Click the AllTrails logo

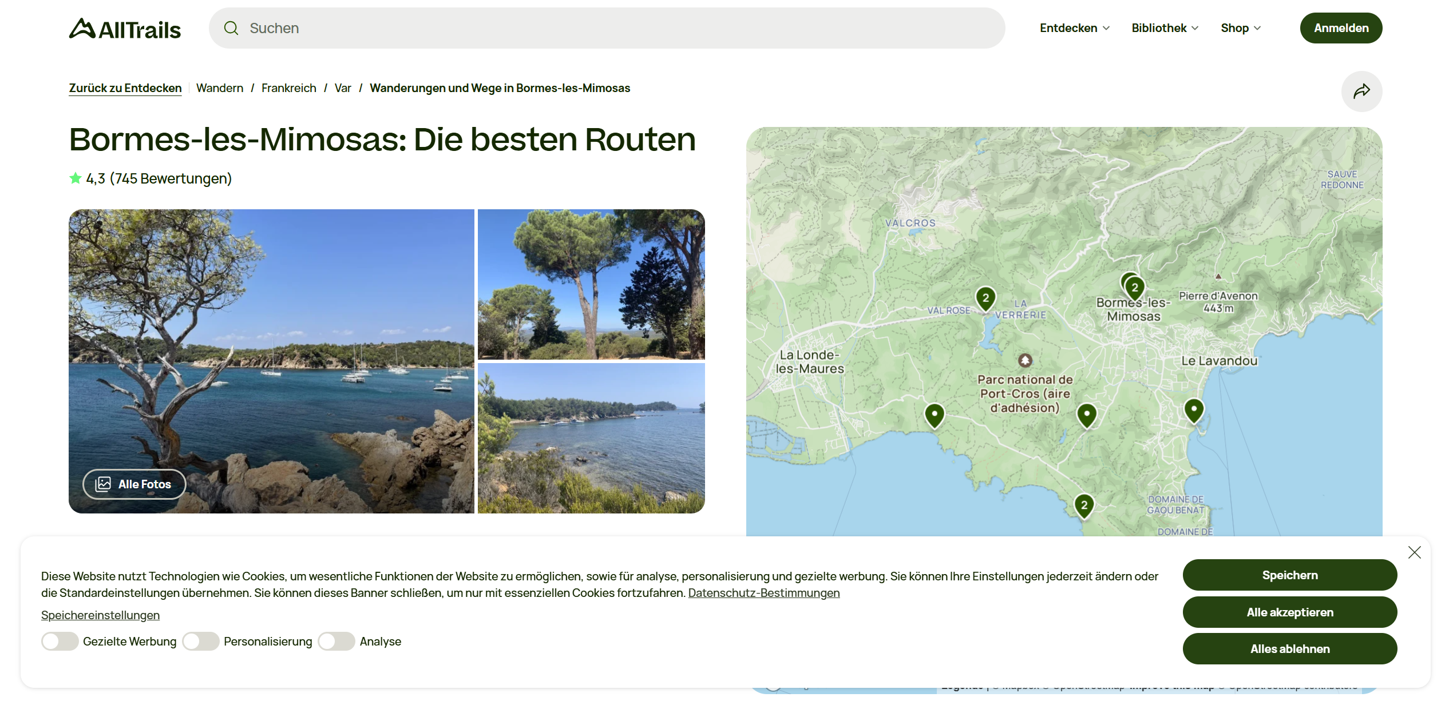click(125, 29)
